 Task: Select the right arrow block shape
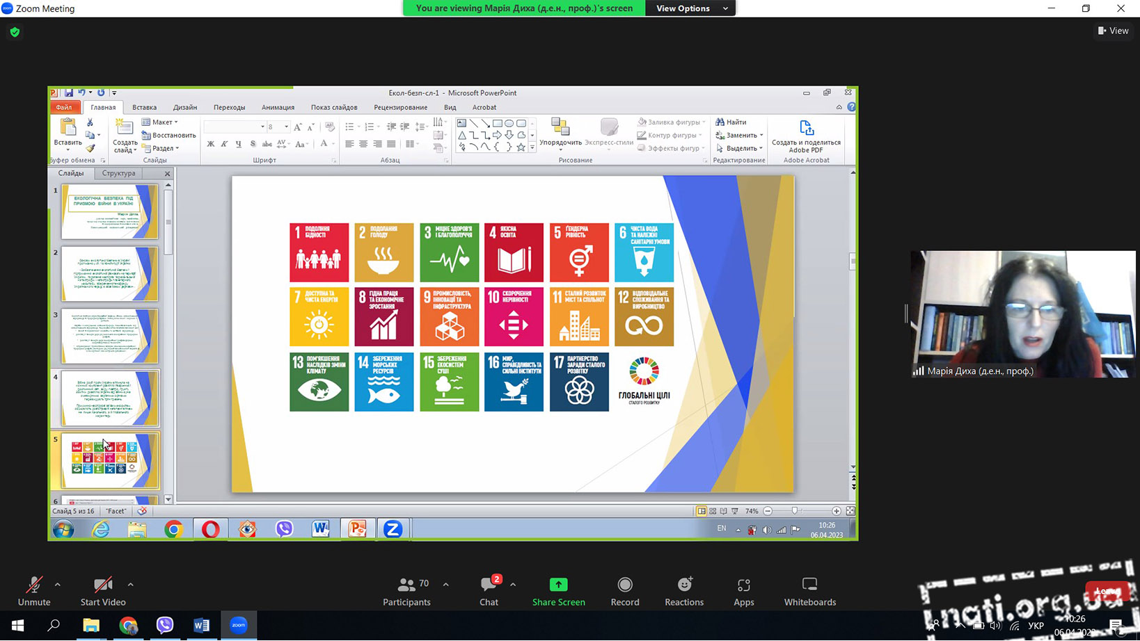tap(497, 135)
